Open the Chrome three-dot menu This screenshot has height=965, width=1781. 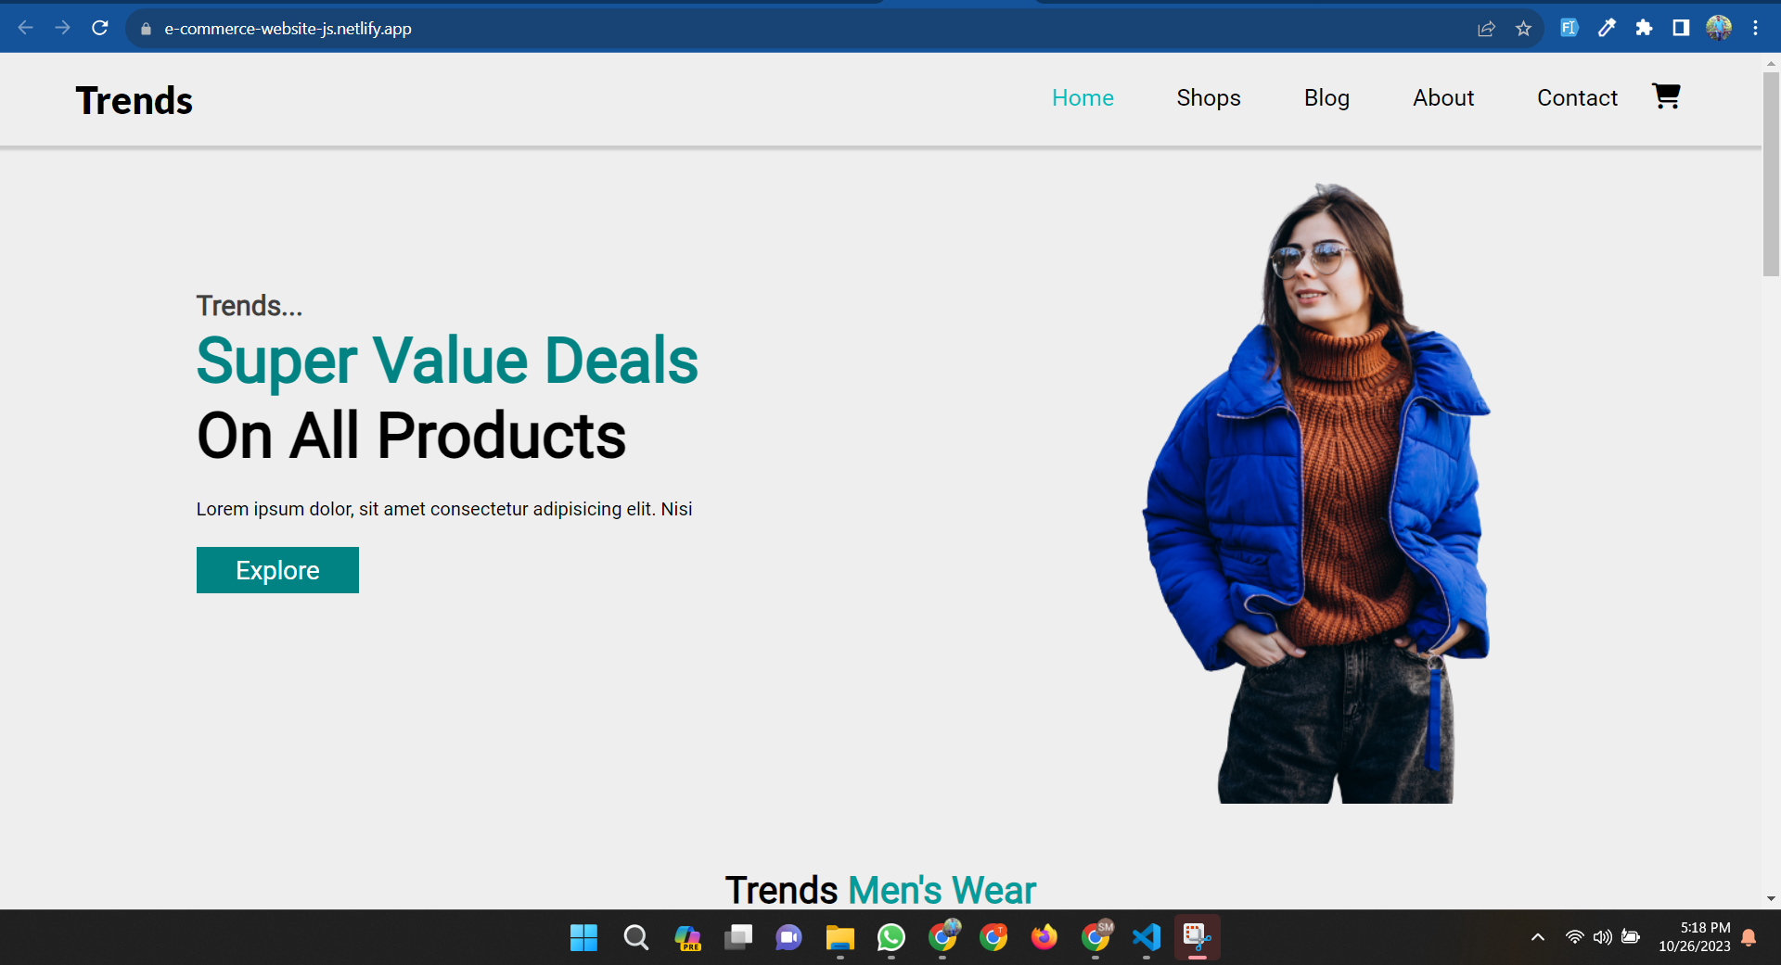[x=1755, y=28]
